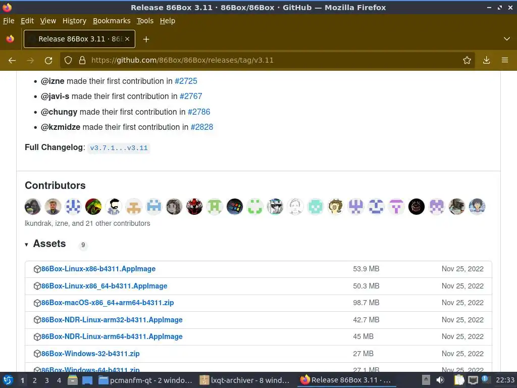The image size is (517, 388).
Task: Open the Edit menu
Action: pos(27,21)
